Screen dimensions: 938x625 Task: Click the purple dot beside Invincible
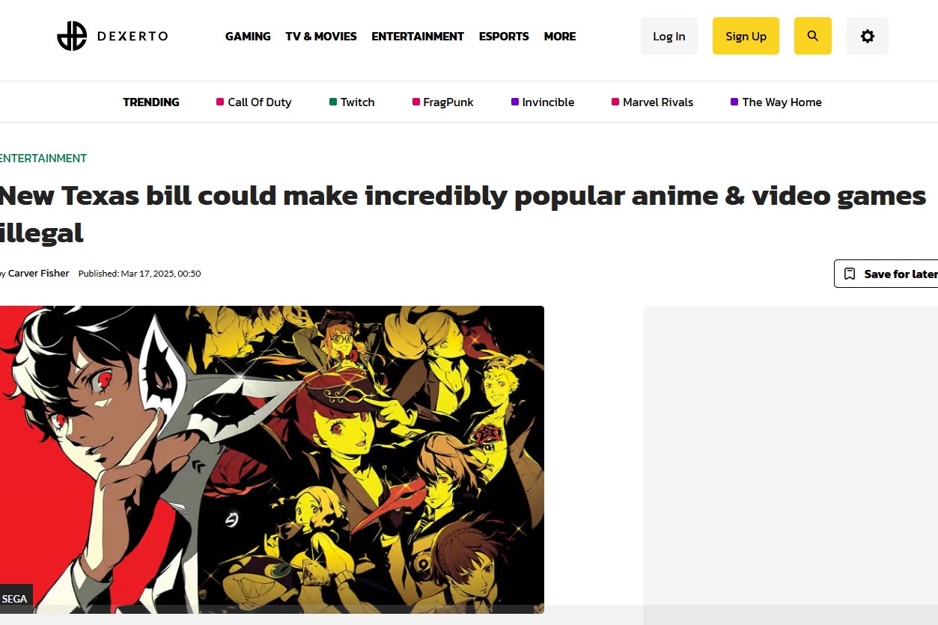[515, 102]
